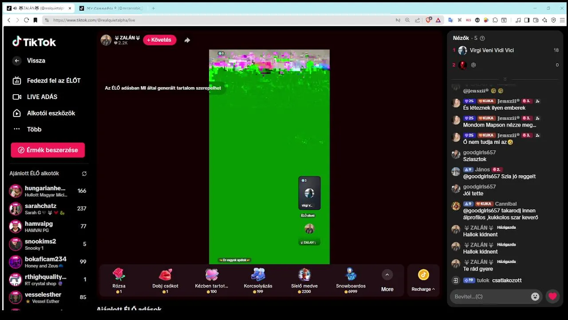
Task: Send the Kézben tartott gift
Action: coord(212,280)
